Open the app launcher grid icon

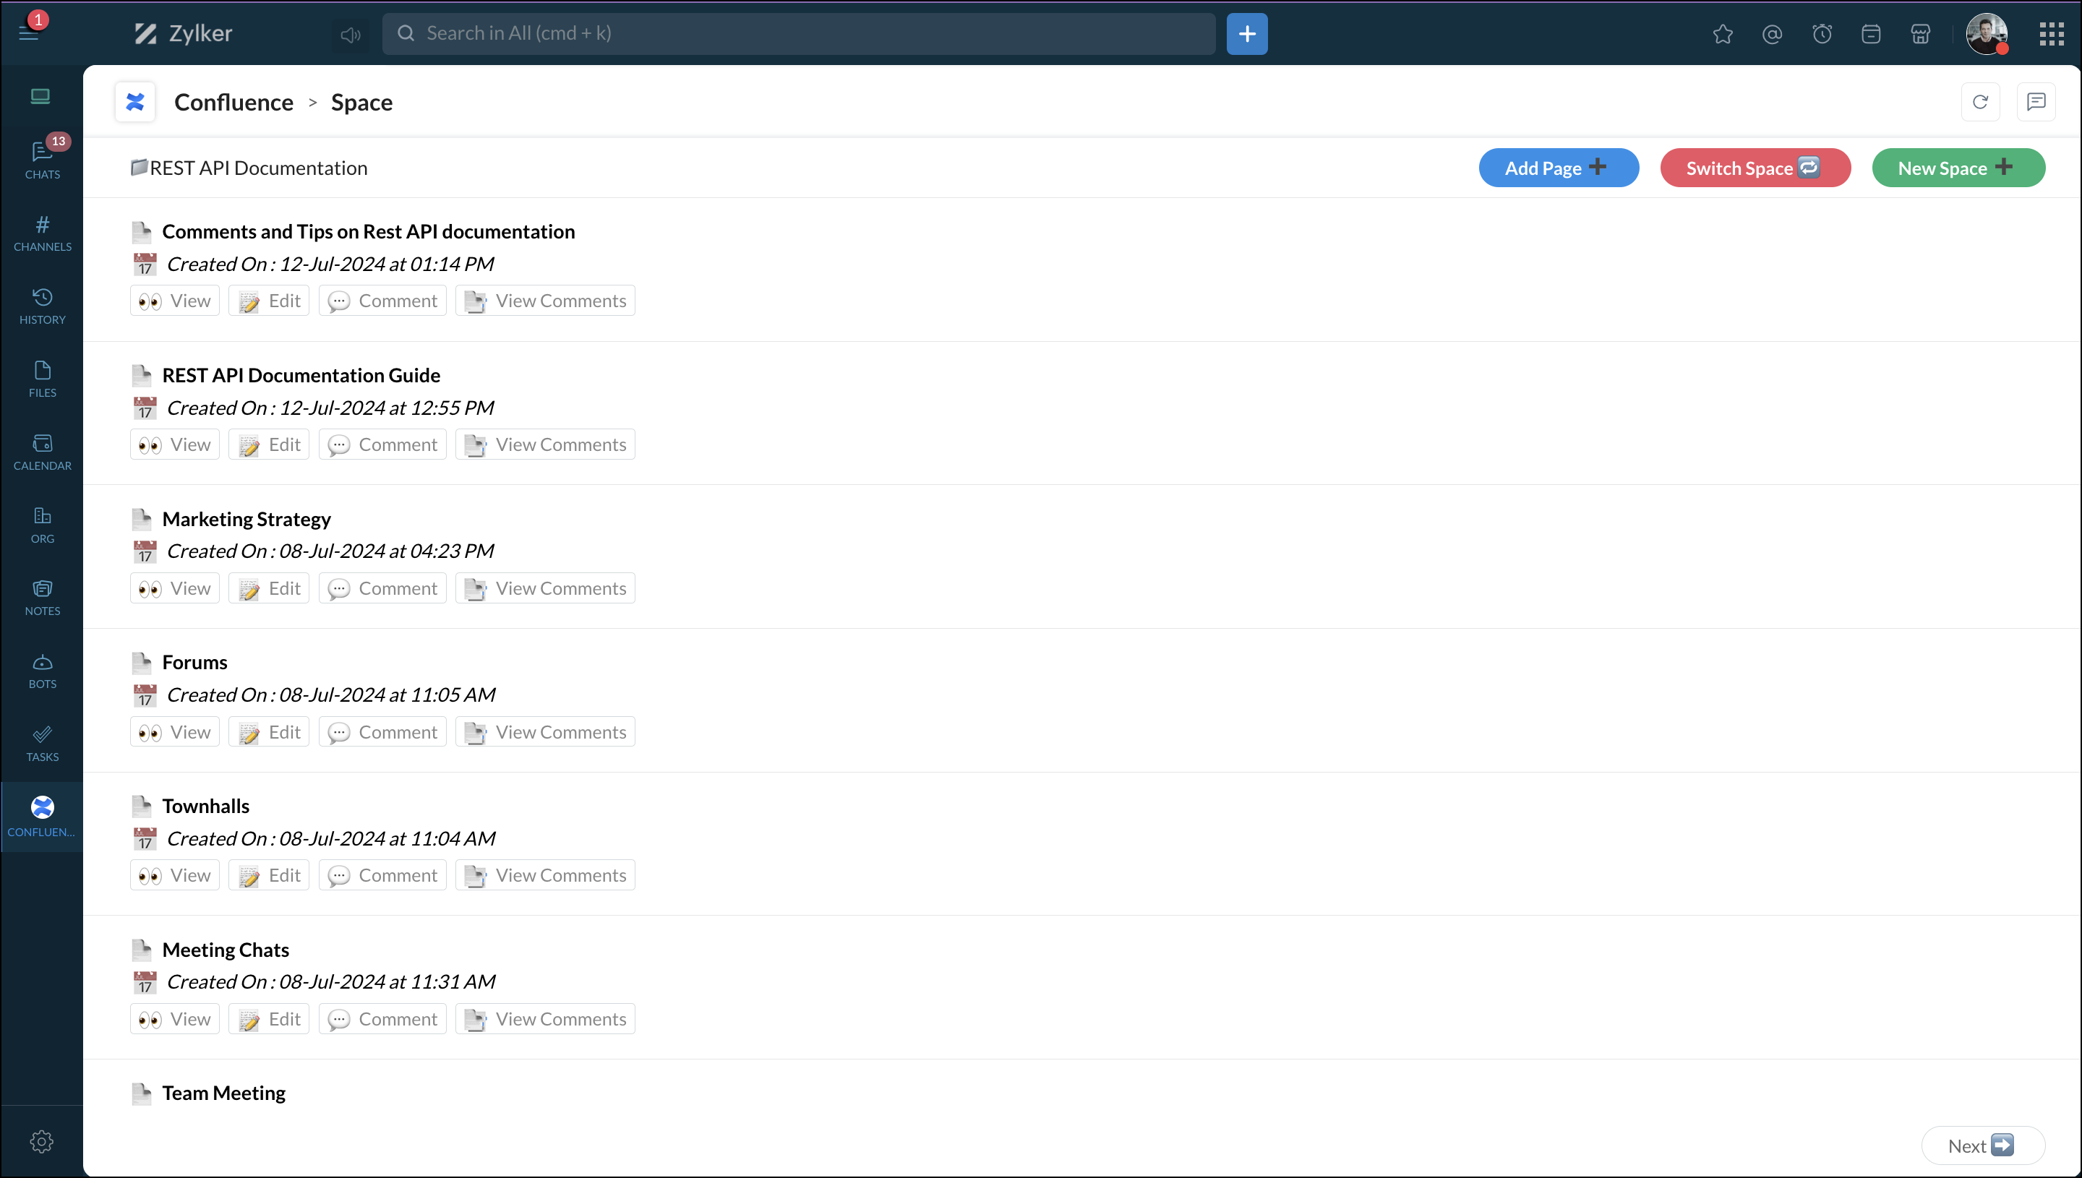coord(2051,34)
